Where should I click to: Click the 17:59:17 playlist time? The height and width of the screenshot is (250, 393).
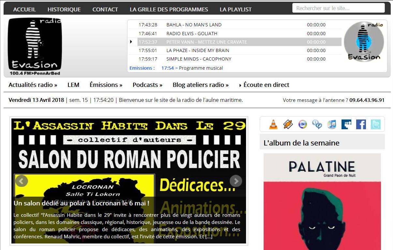point(148,59)
